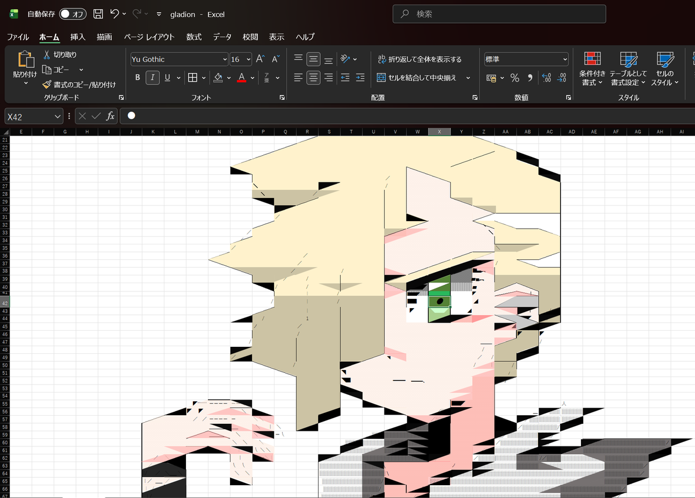Switch to the 校閲 tab
The height and width of the screenshot is (498, 695).
[x=250, y=37]
